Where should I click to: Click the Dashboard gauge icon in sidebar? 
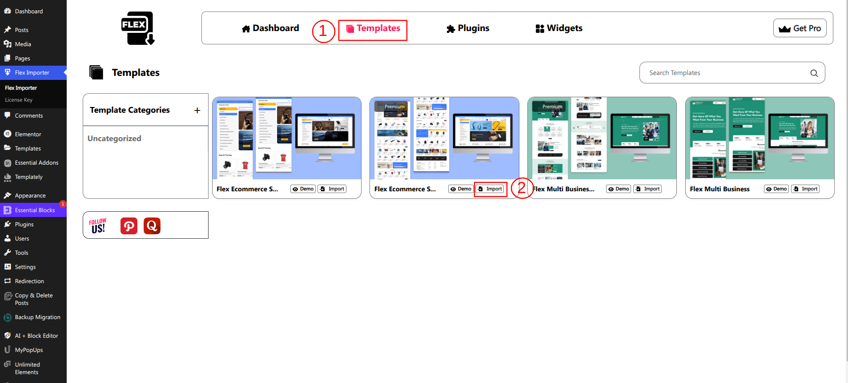pos(8,11)
